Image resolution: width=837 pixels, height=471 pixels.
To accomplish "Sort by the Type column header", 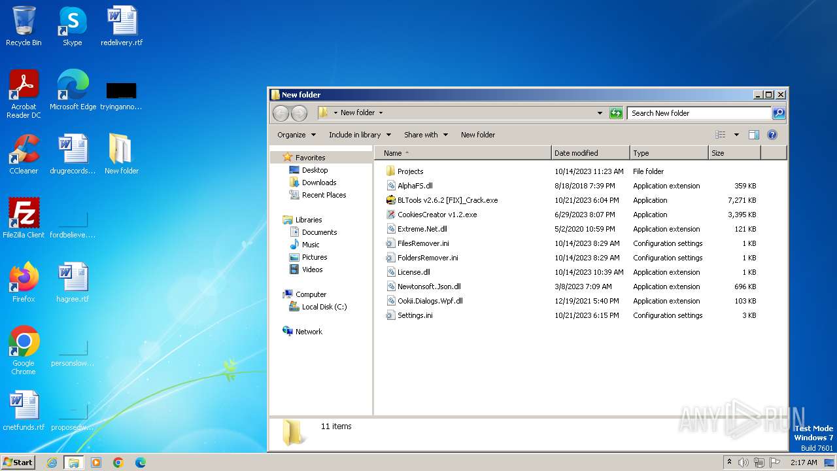I will pos(669,153).
